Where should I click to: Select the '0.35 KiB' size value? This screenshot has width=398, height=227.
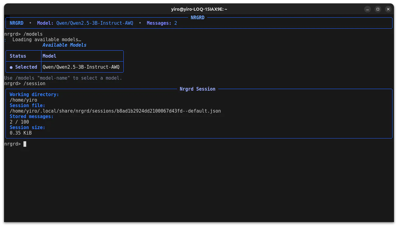pyautogui.click(x=21, y=133)
